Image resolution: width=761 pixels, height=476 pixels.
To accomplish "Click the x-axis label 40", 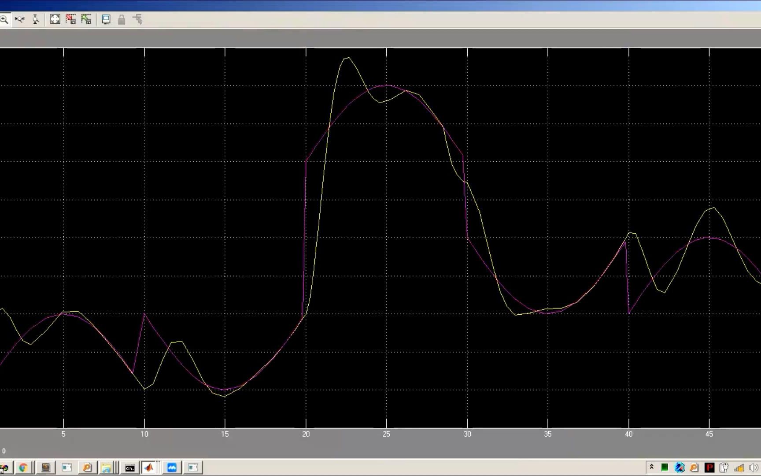I will click(x=629, y=434).
